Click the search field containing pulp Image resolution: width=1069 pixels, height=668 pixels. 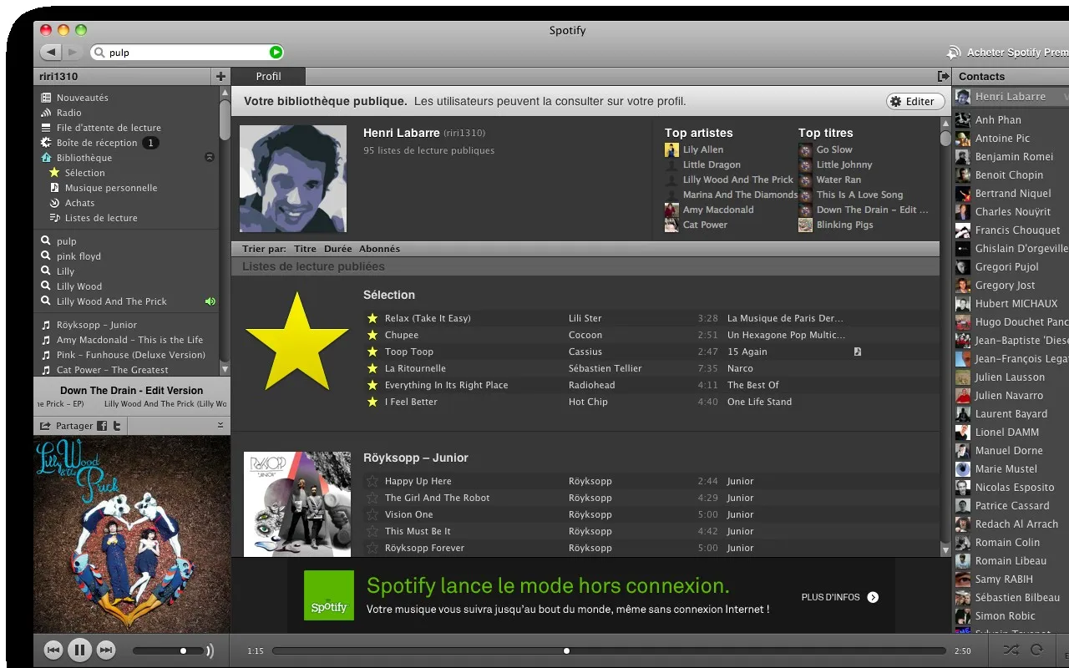click(187, 53)
